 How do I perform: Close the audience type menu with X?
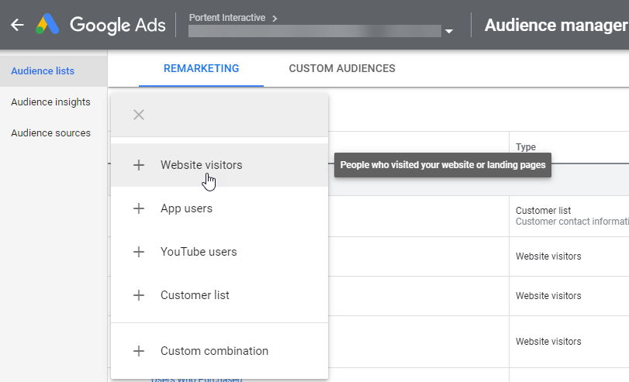point(139,115)
